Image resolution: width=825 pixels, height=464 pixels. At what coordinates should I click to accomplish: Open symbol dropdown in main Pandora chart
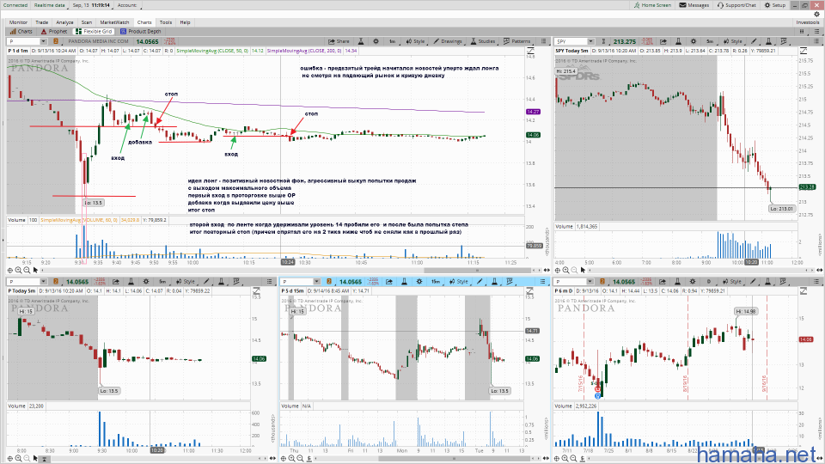pyautogui.click(x=43, y=41)
